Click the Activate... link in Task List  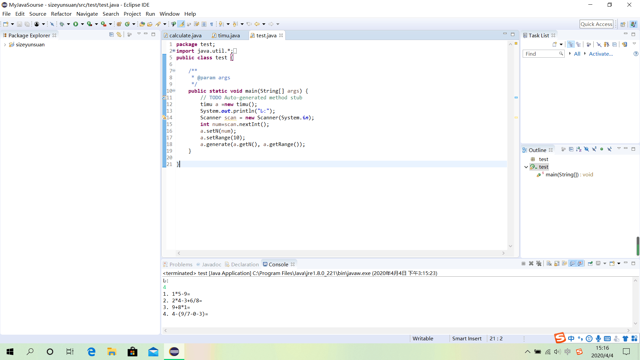(x=601, y=54)
